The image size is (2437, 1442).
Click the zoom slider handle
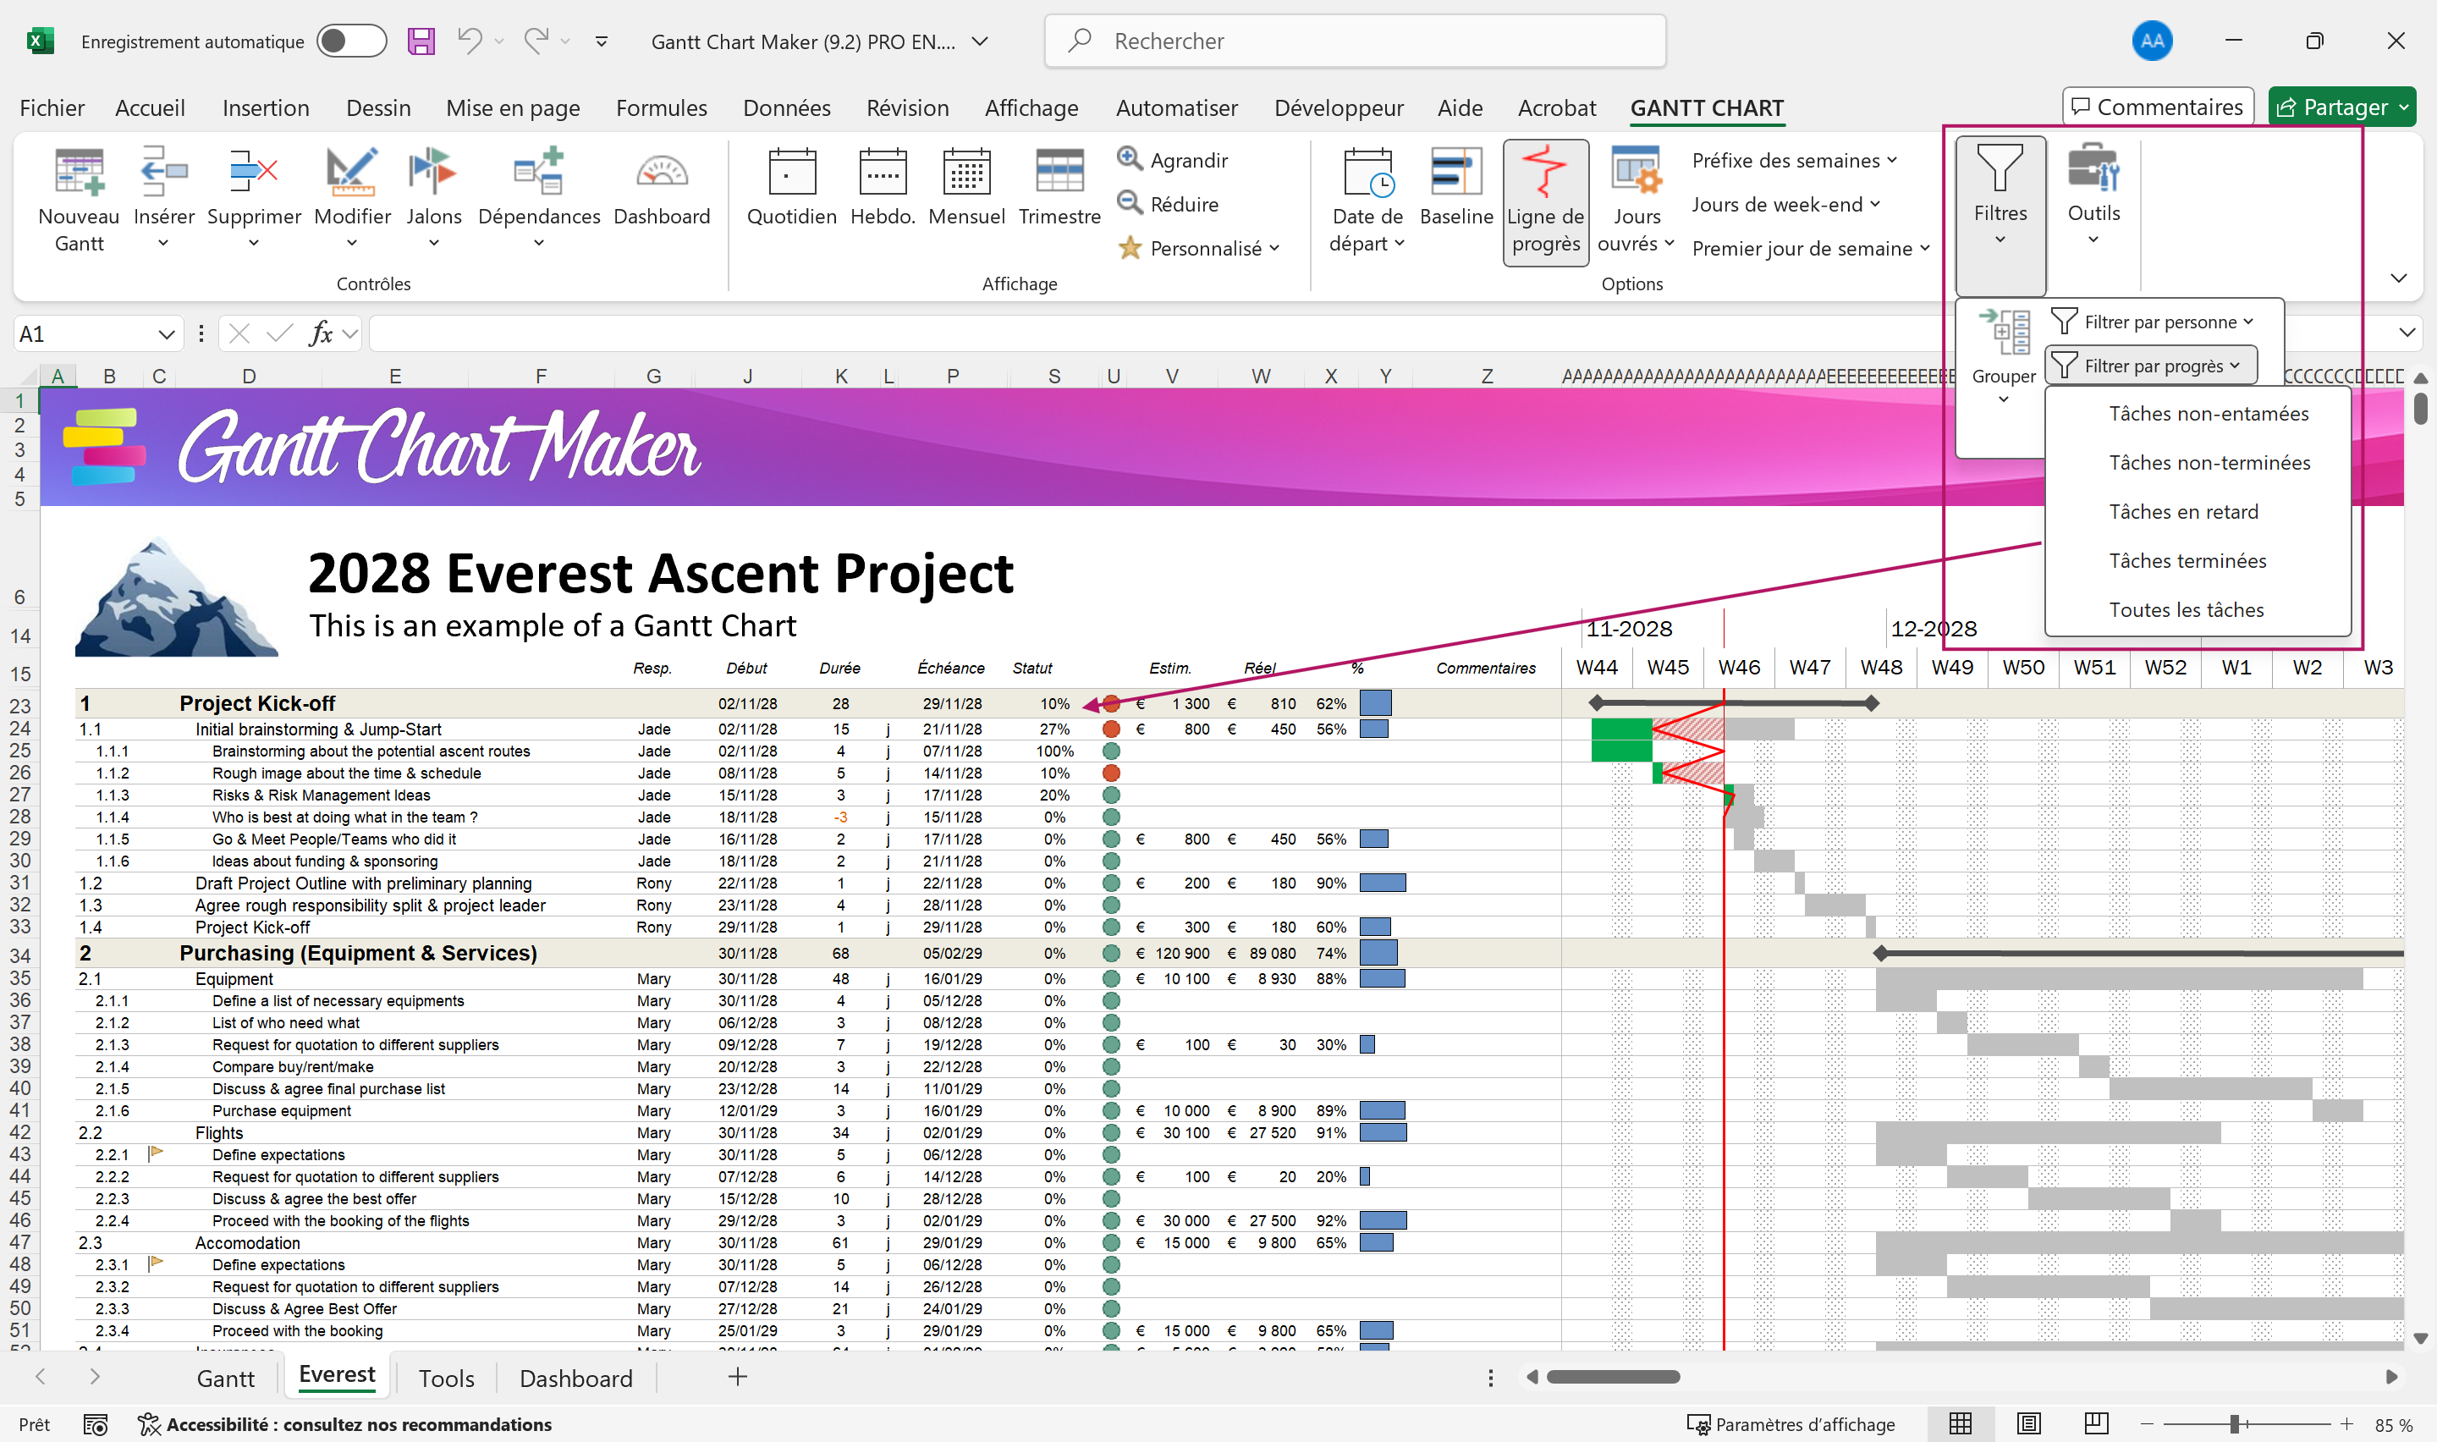2234,1423
